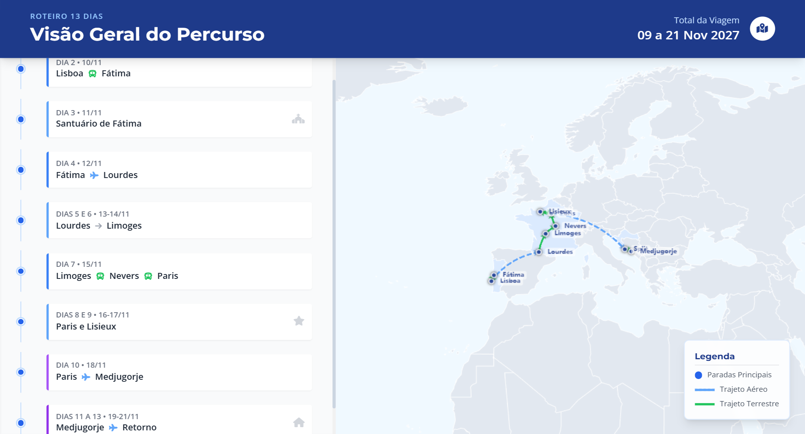Screen dimensions: 805x434
Task: Select the Dia 3 timeline dot
Action: (x=21, y=119)
